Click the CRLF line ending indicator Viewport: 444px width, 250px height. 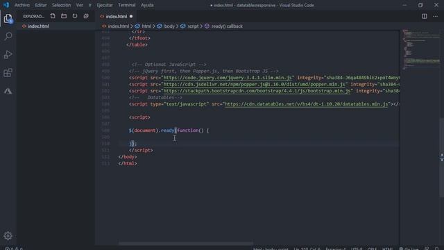click(372, 249)
